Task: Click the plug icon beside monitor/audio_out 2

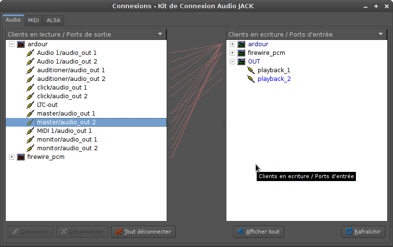Action: click(x=30, y=148)
